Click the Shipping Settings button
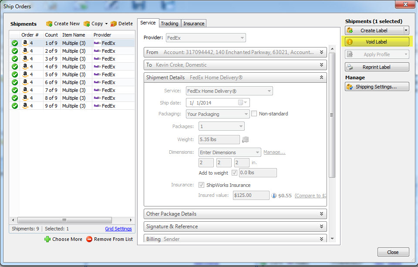Screen dimensions: 418x267 377,87
